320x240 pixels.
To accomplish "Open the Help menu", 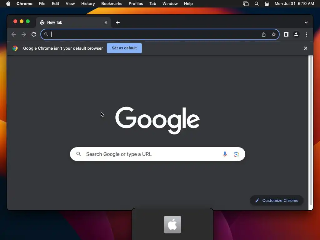I will [x=188, y=3].
